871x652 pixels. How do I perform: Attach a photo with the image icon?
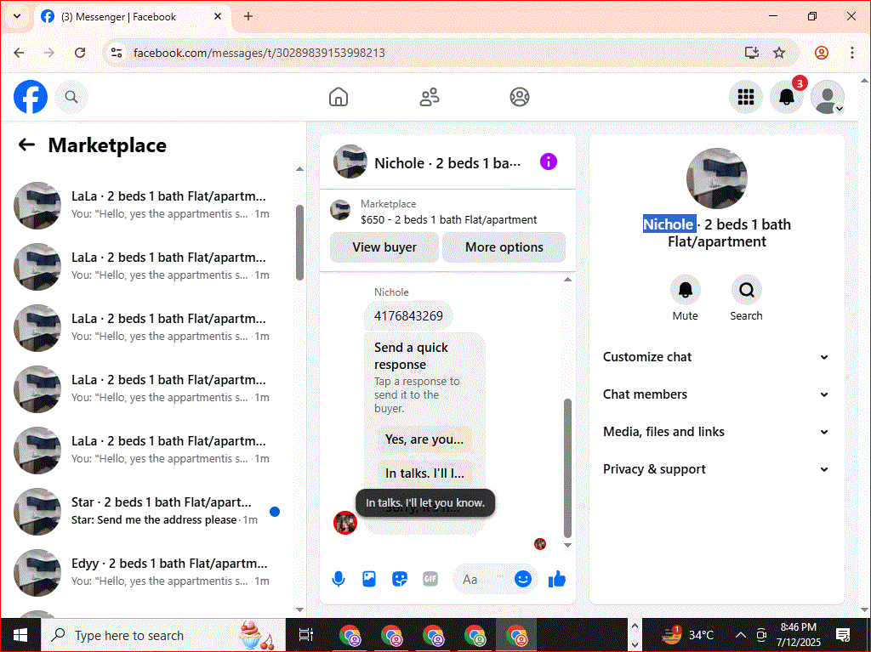tap(369, 579)
